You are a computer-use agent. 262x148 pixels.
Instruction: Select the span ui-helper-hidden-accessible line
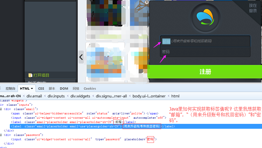[x=85, y=114]
